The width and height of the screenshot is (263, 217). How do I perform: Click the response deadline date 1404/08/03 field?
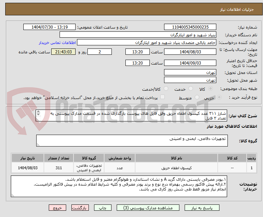190,52
